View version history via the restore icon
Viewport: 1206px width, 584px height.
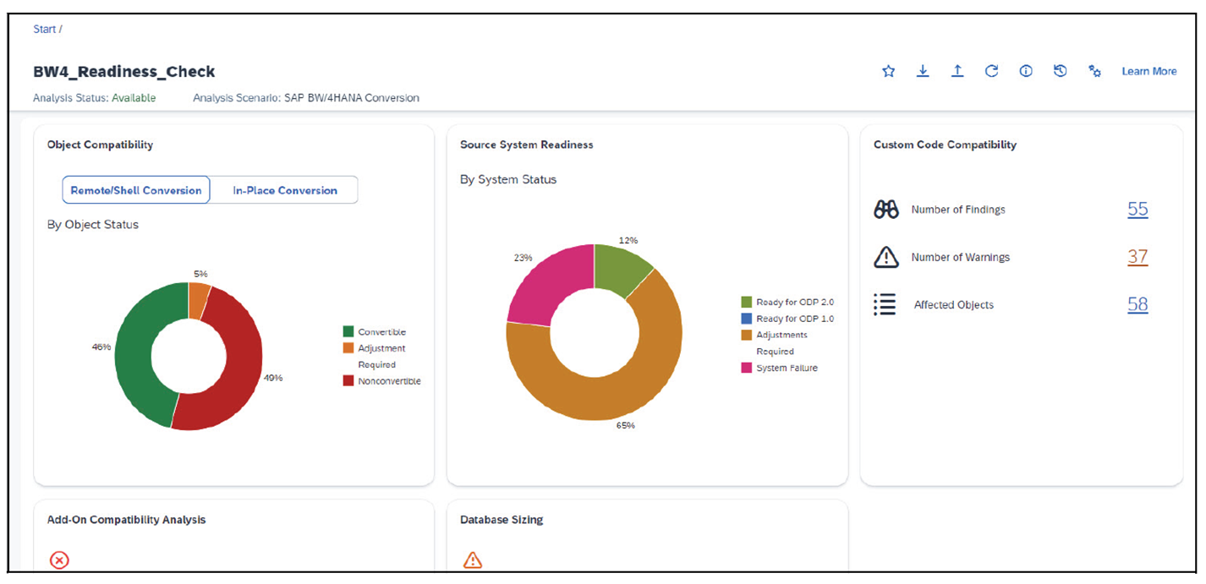[1060, 71]
